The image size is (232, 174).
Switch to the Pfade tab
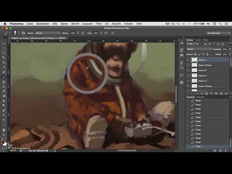(205, 40)
